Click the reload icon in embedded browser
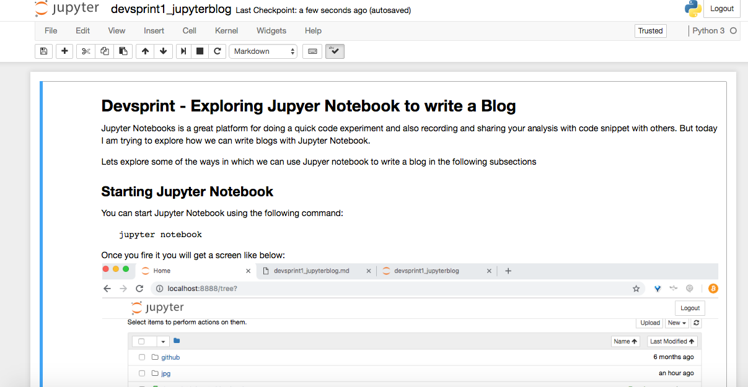 click(139, 289)
